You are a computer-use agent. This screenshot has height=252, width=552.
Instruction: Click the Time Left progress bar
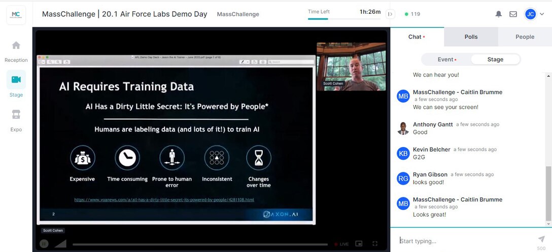pos(344,19)
